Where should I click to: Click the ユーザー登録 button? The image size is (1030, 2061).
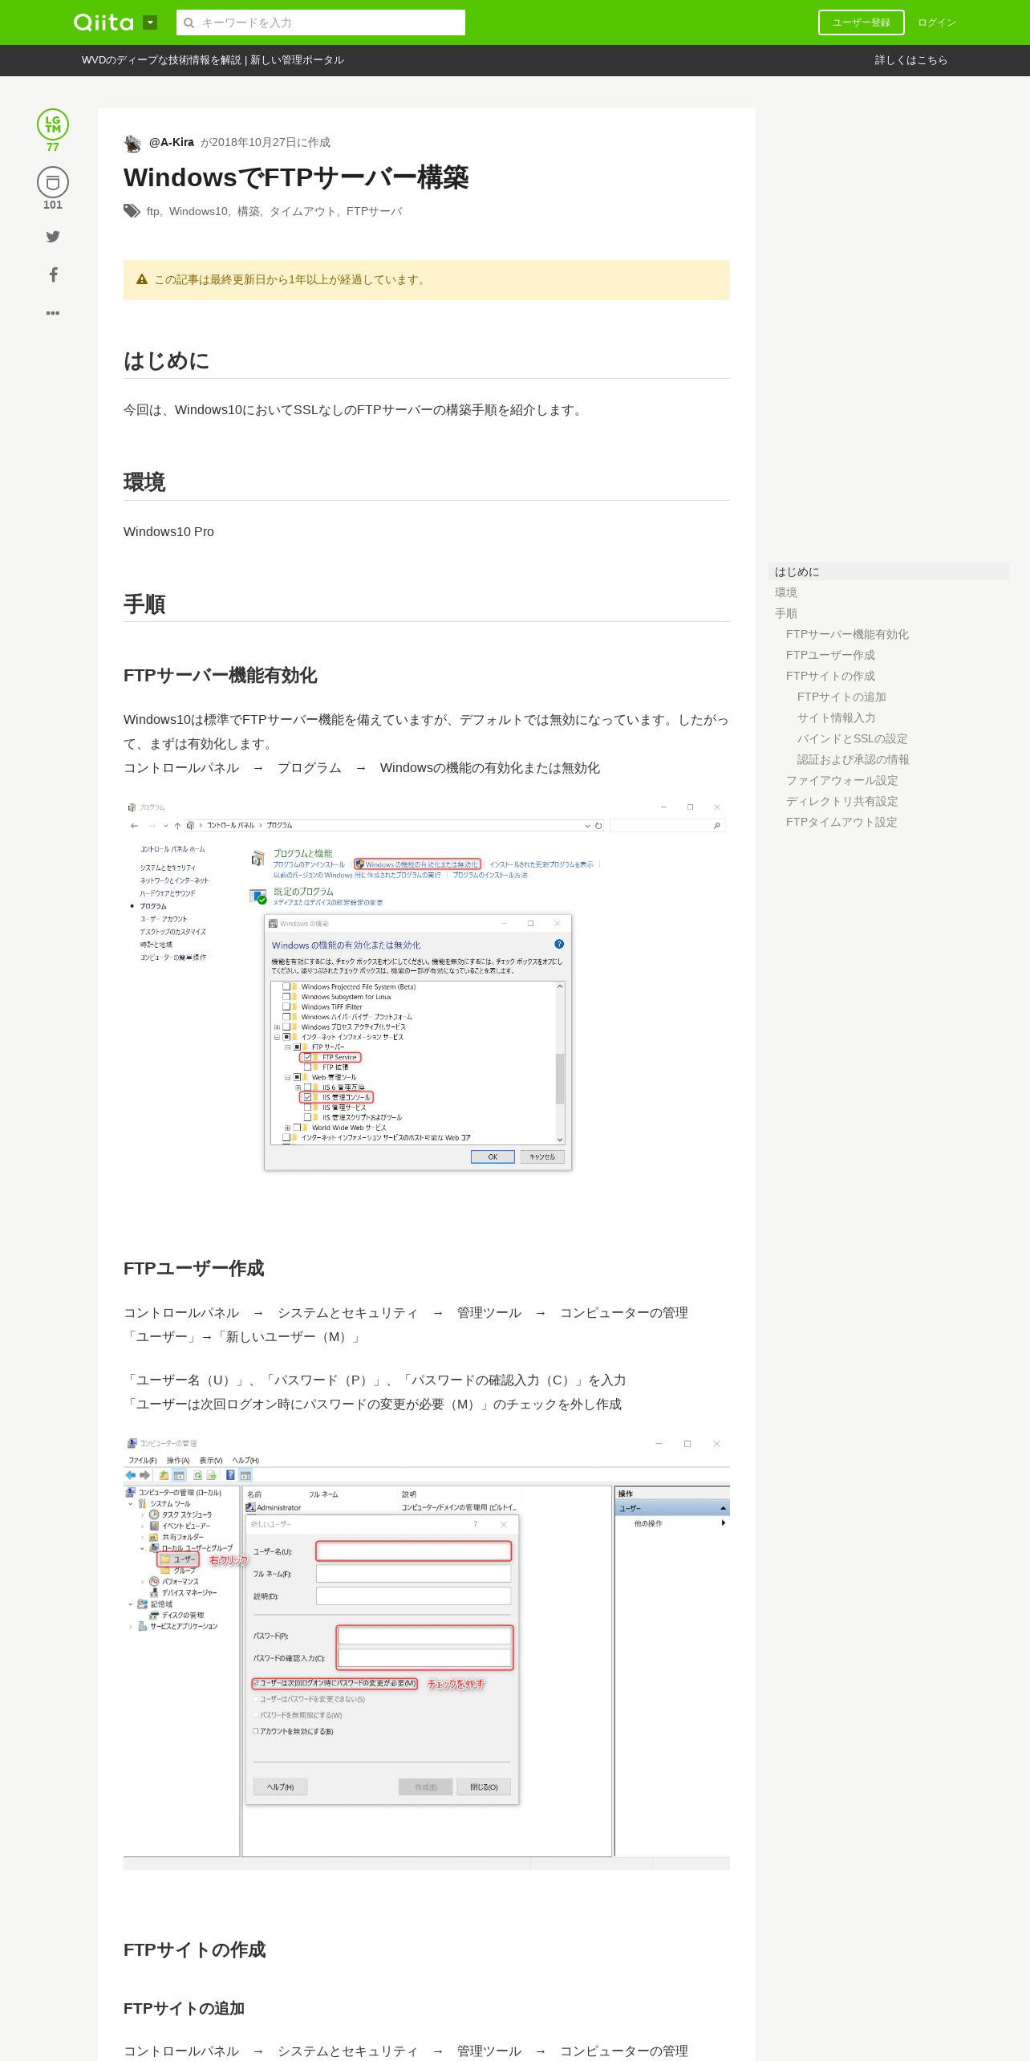click(x=861, y=22)
